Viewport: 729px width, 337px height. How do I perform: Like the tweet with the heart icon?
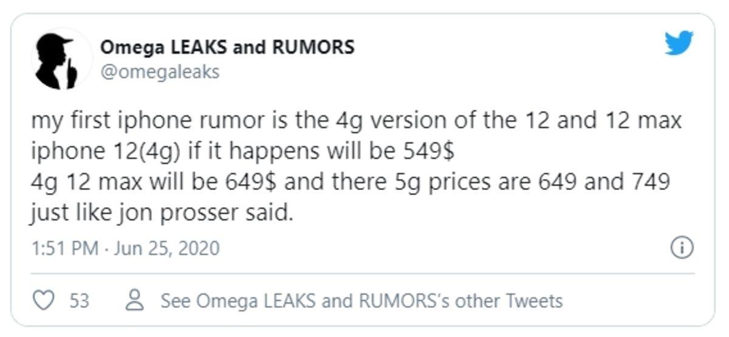[43, 301]
